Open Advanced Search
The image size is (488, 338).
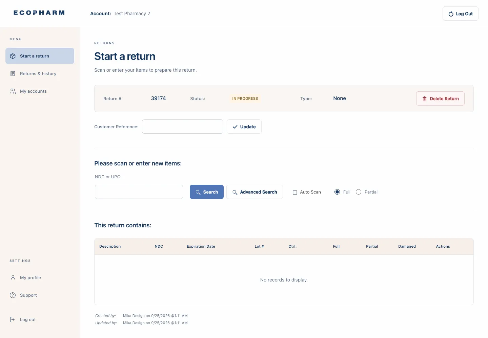pyautogui.click(x=255, y=192)
